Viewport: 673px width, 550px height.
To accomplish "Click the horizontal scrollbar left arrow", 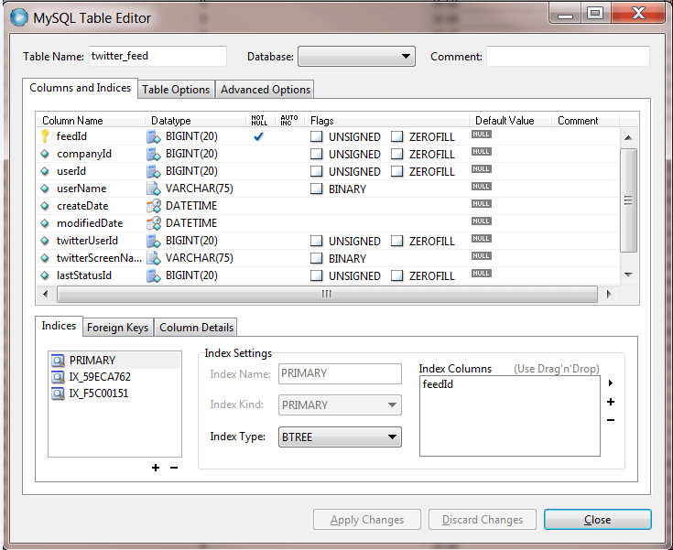I will click(x=46, y=295).
